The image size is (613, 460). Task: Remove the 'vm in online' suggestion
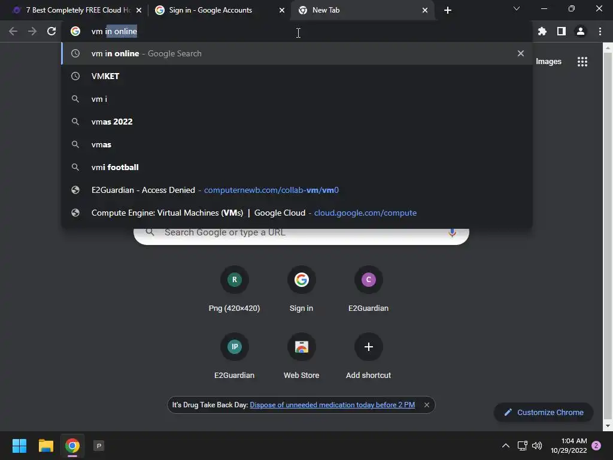tap(521, 53)
